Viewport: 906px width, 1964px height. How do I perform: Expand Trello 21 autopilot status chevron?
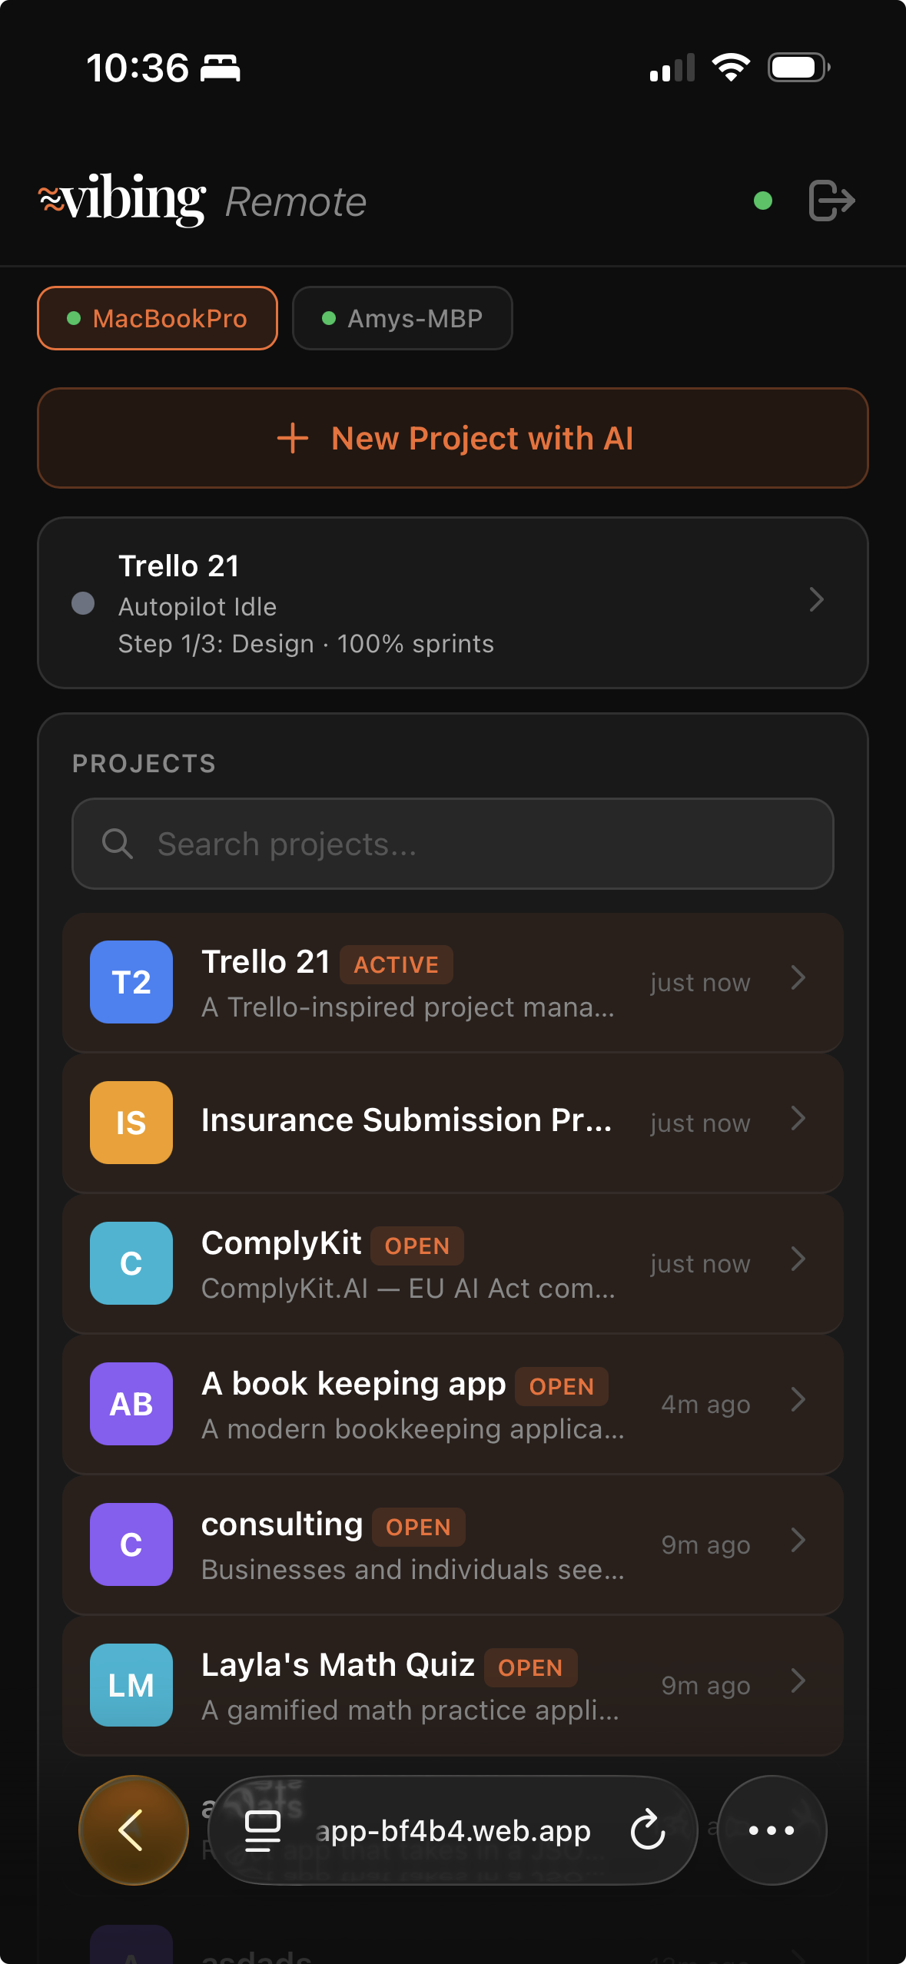click(816, 599)
